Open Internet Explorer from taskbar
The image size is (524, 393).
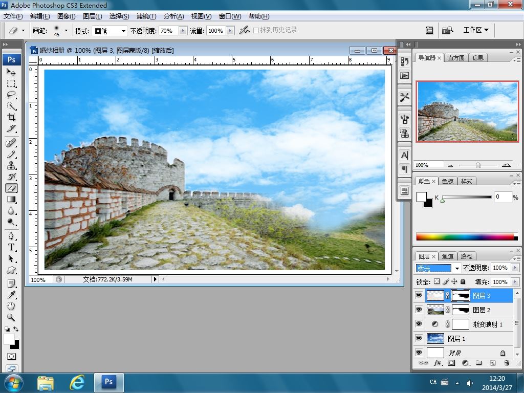77,383
